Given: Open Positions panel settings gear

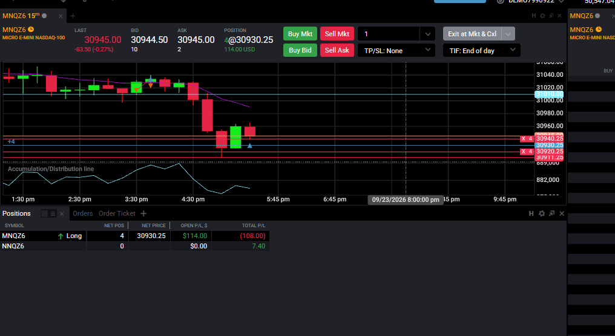Looking at the screenshot, I should pyautogui.click(x=542, y=213).
